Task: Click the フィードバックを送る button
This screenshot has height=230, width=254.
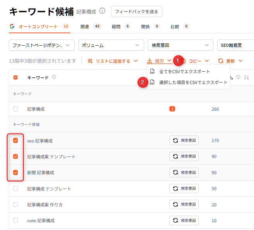Action: pos(136,12)
